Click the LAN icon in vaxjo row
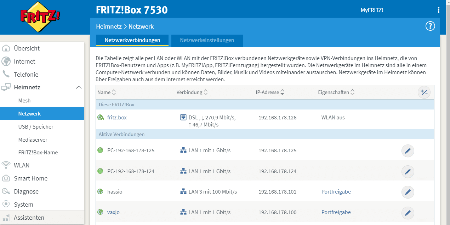Screen dimensions: 450x225 tap(183, 212)
